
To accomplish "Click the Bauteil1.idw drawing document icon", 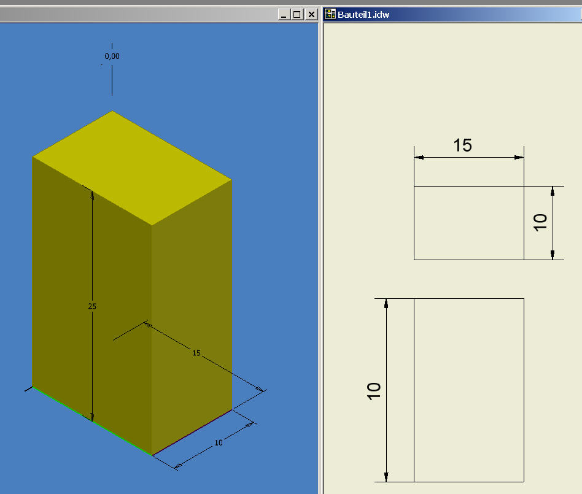I will click(330, 14).
